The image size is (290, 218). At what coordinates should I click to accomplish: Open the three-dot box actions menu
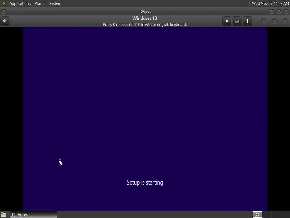click(x=247, y=21)
